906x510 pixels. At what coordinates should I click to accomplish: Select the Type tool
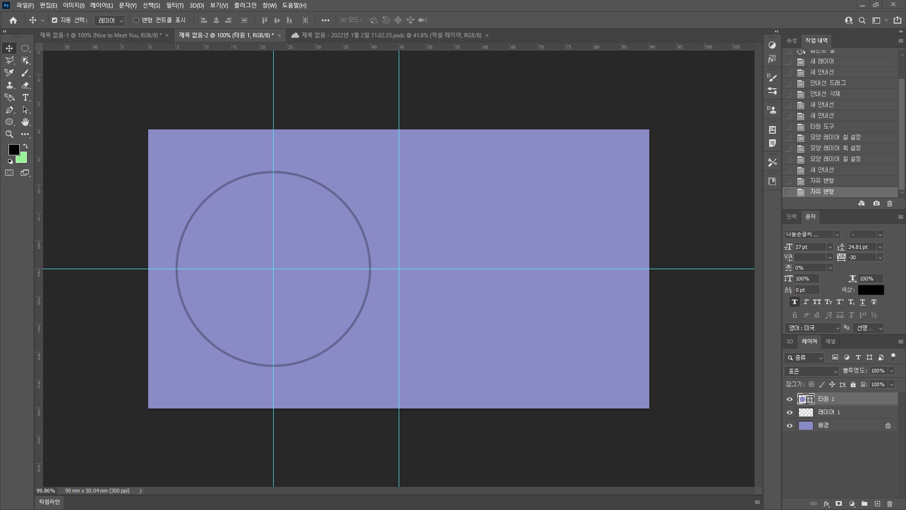25,97
